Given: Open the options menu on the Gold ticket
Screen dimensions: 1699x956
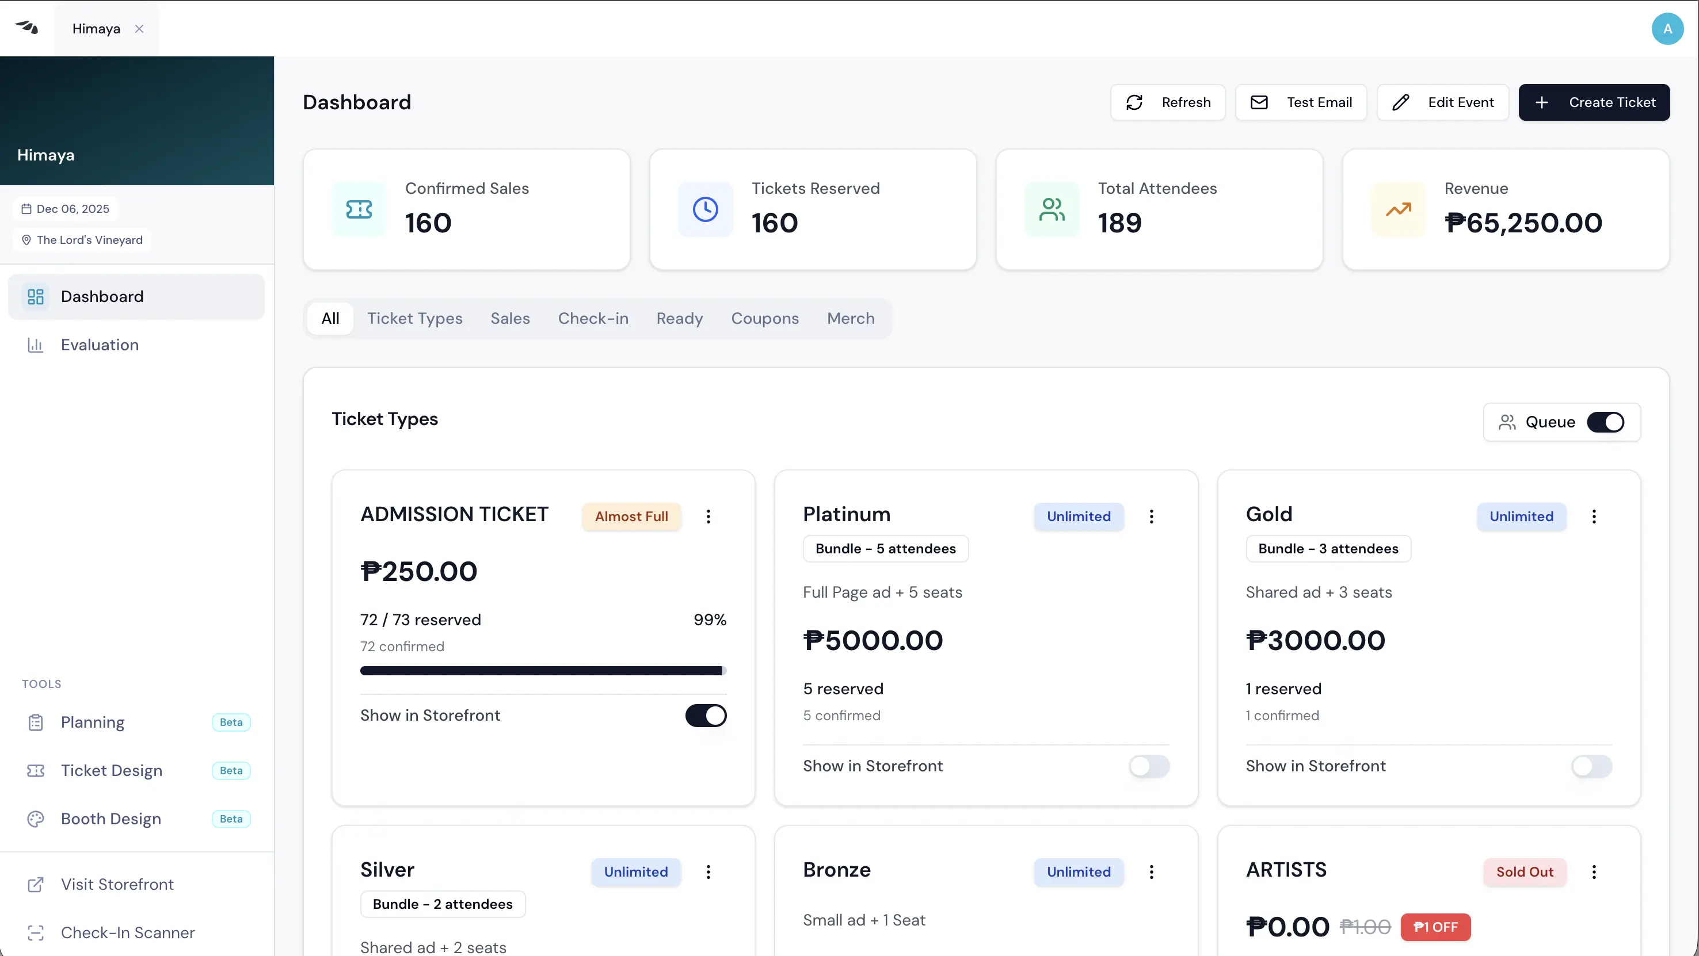Looking at the screenshot, I should click(x=1594, y=516).
